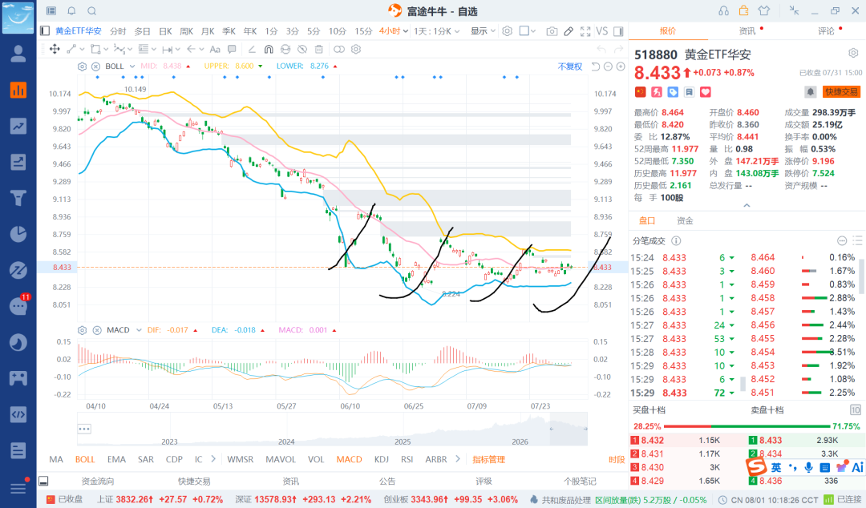
Task: Click the search magnifier in title bar
Action: pyautogui.click(x=91, y=10)
